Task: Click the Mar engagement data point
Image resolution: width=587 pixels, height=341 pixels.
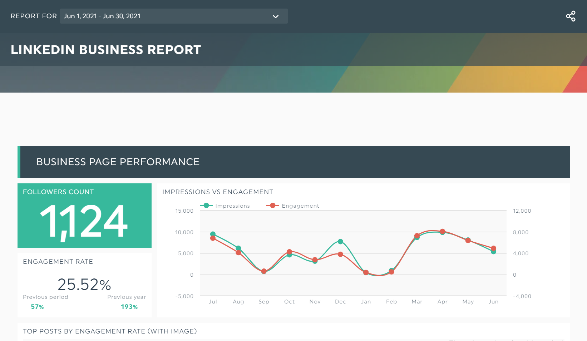Action: (417, 236)
